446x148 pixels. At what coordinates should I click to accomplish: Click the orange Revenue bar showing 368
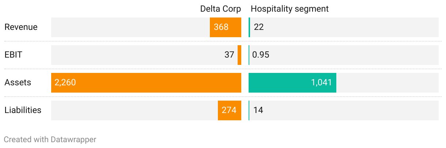tap(225, 27)
